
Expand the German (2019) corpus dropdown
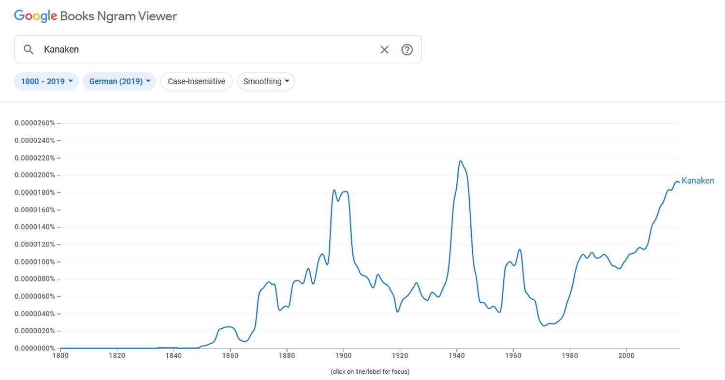pyautogui.click(x=119, y=81)
